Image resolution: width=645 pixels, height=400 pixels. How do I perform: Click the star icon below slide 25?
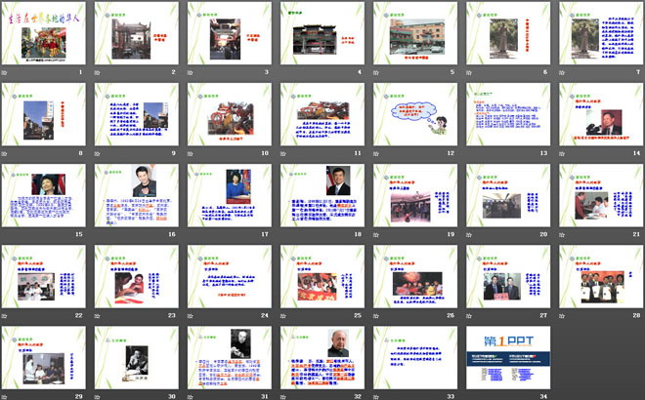283,315
